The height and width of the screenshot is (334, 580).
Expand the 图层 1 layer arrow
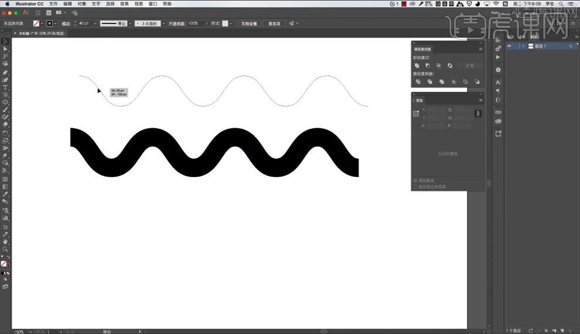coord(522,46)
